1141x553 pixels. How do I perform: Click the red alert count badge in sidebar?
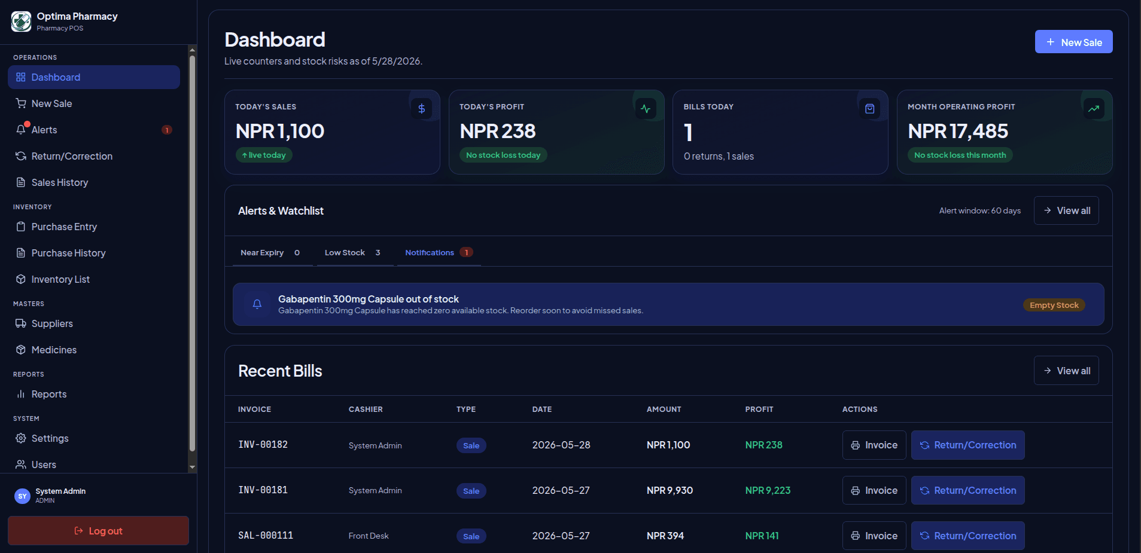pyautogui.click(x=167, y=130)
